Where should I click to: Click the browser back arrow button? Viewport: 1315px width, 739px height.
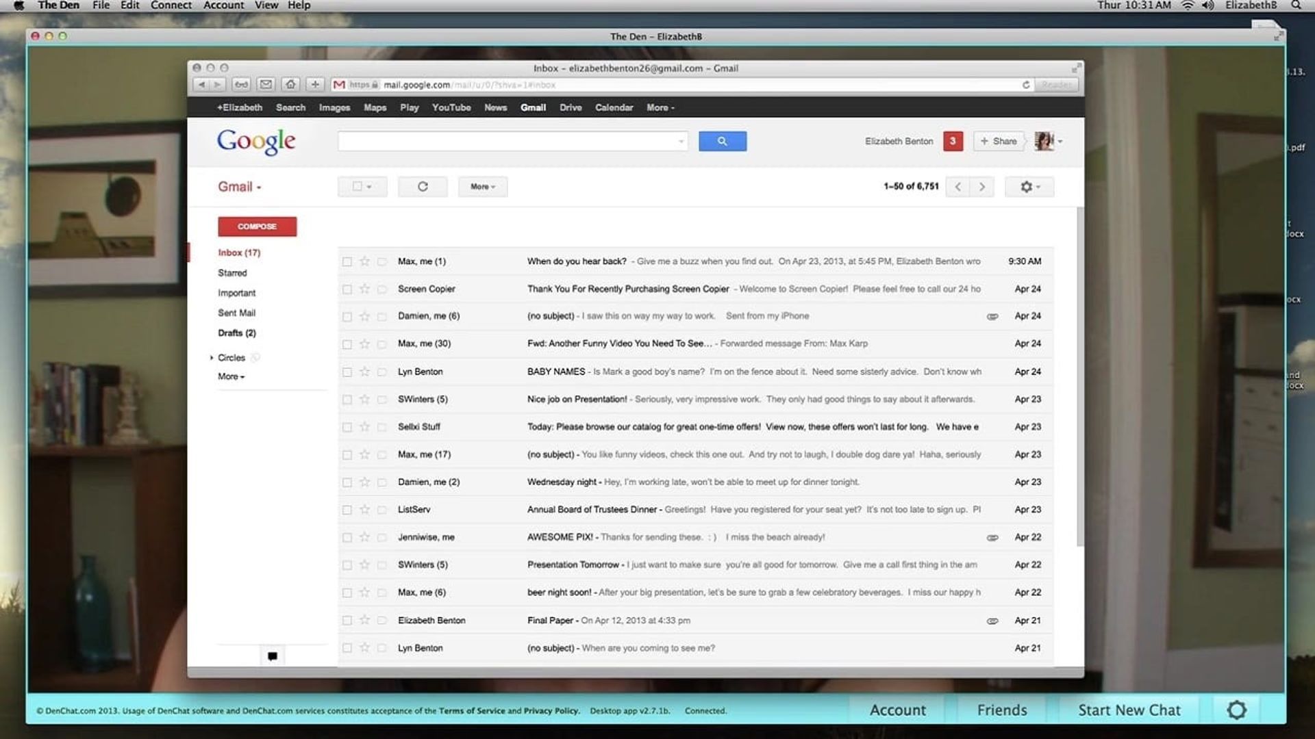point(201,85)
